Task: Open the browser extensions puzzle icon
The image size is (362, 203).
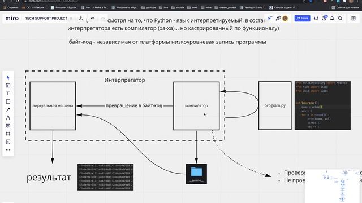Action: [344, 1]
